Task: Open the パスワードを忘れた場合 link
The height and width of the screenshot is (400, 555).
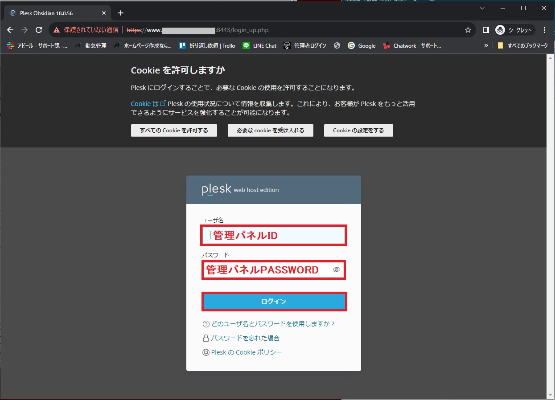Action: (241, 338)
